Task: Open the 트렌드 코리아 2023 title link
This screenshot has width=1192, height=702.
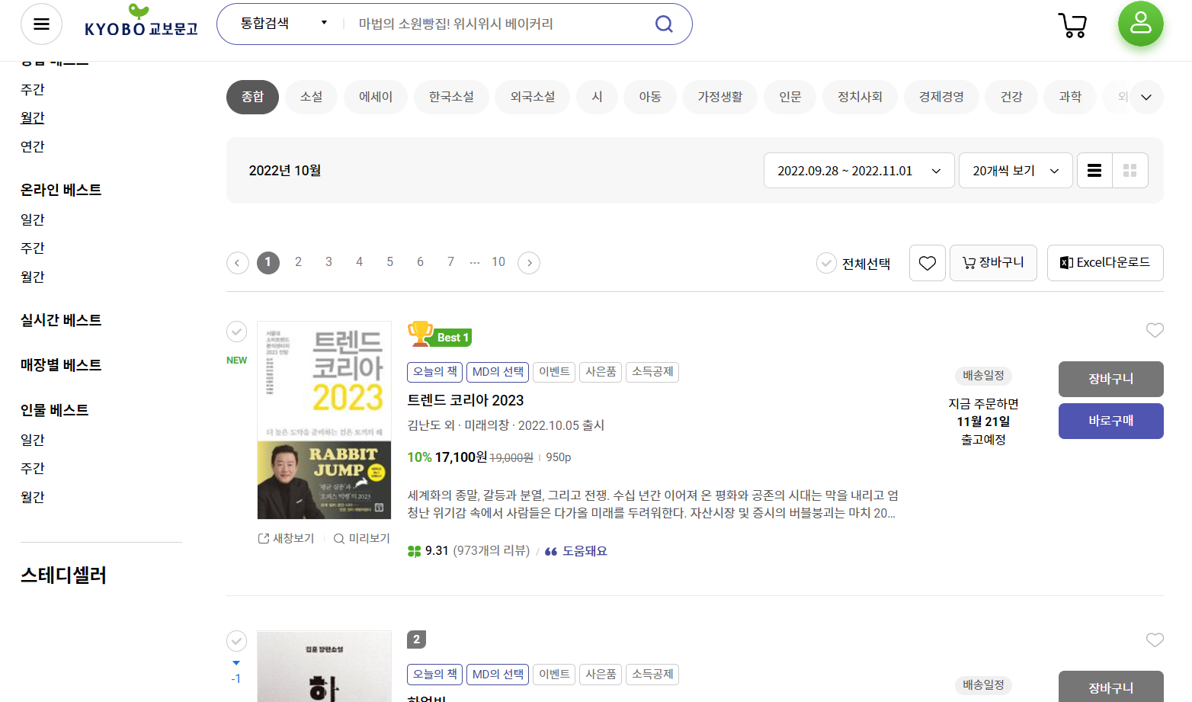Action: point(466,400)
